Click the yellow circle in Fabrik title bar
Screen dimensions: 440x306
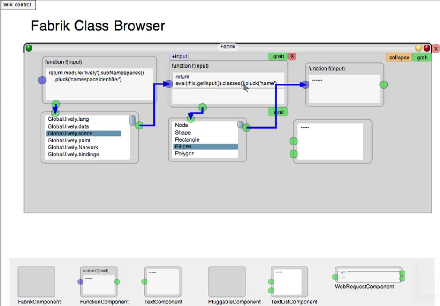418,48
